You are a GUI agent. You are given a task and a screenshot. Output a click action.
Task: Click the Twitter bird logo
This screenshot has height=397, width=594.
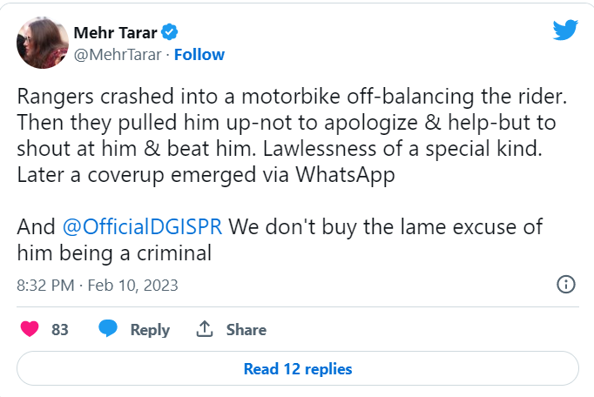pyautogui.click(x=565, y=30)
